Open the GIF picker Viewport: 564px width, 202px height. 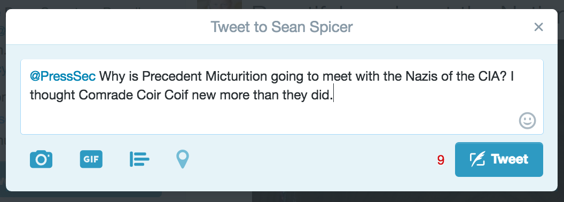pos(91,159)
